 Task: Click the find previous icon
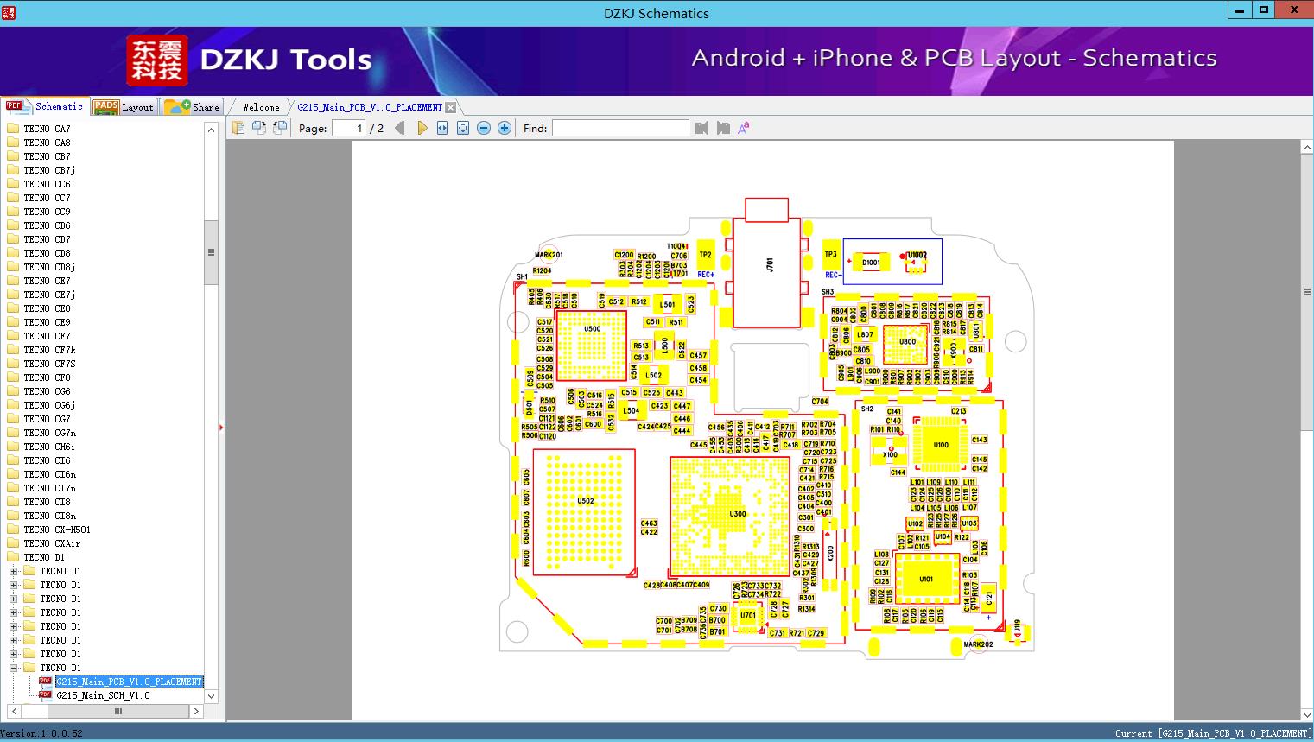pyautogui.click(x=701, y=128)
